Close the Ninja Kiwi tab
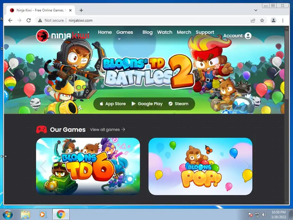 70,10
